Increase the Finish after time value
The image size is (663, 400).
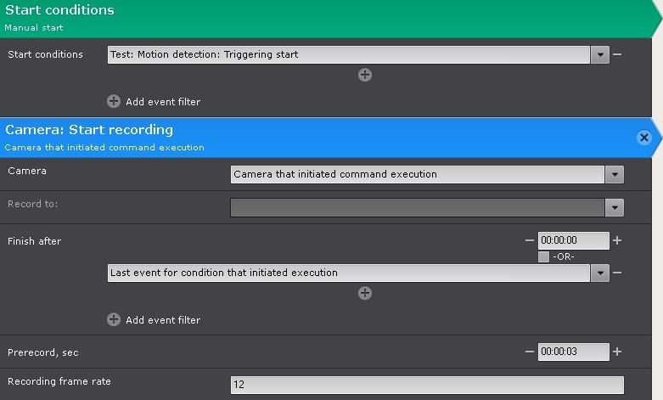(617, 240)
